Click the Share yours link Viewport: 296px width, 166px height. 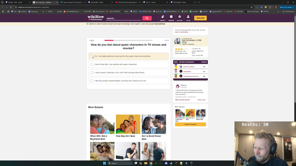click(x=202, y=100)
